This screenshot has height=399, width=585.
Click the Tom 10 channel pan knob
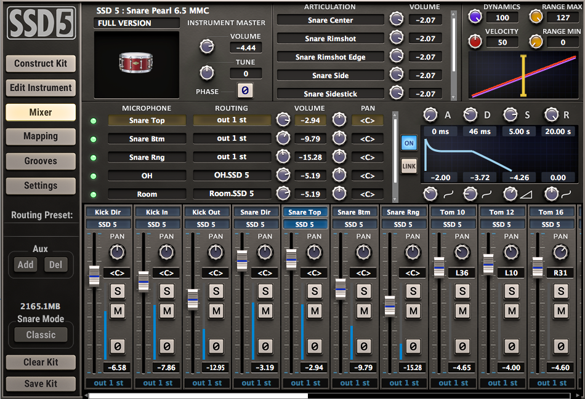pos(462,252)
